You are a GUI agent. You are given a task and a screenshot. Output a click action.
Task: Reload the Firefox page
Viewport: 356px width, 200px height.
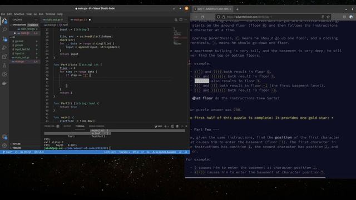point(202,17)
